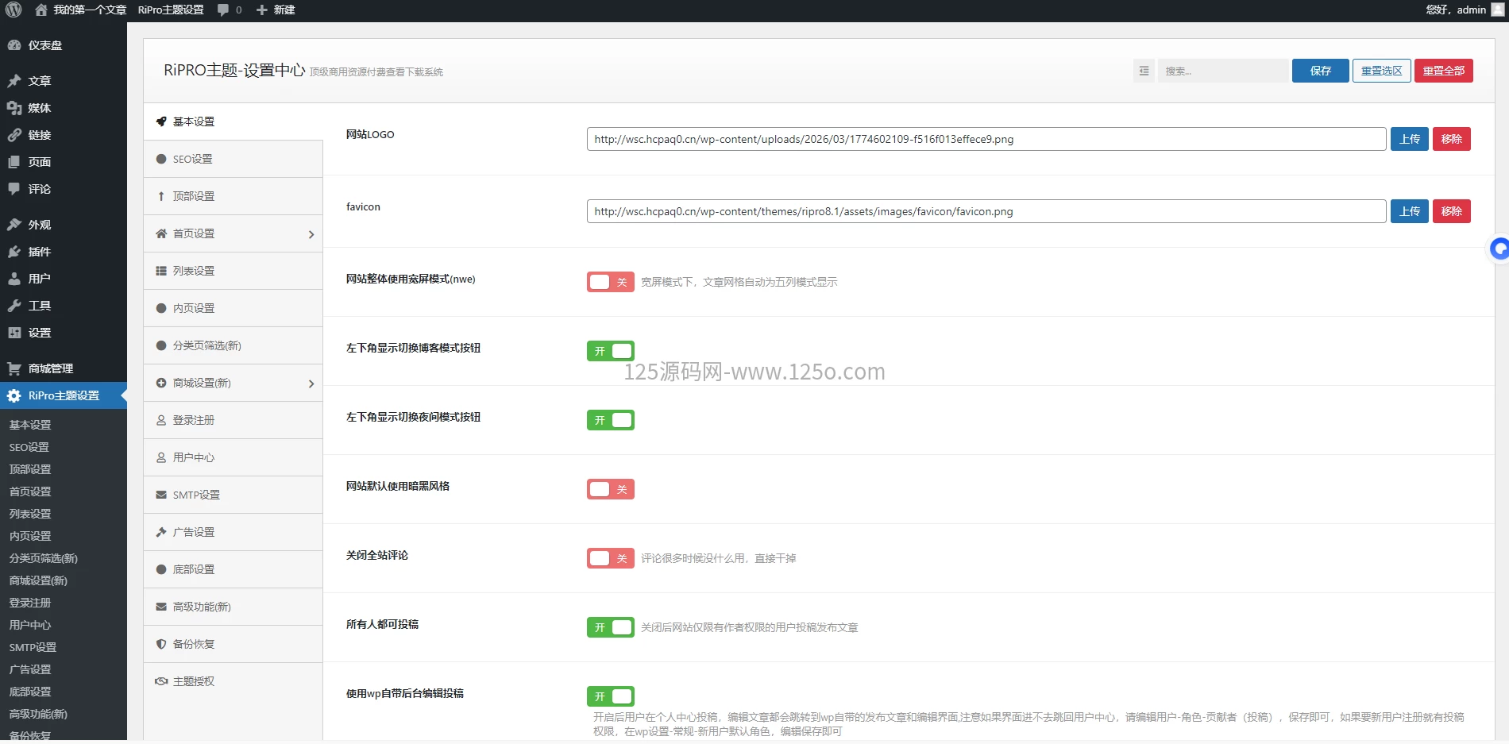
Task: Turn off the night mode switch button toggle
Action: (x=610, y=420)
